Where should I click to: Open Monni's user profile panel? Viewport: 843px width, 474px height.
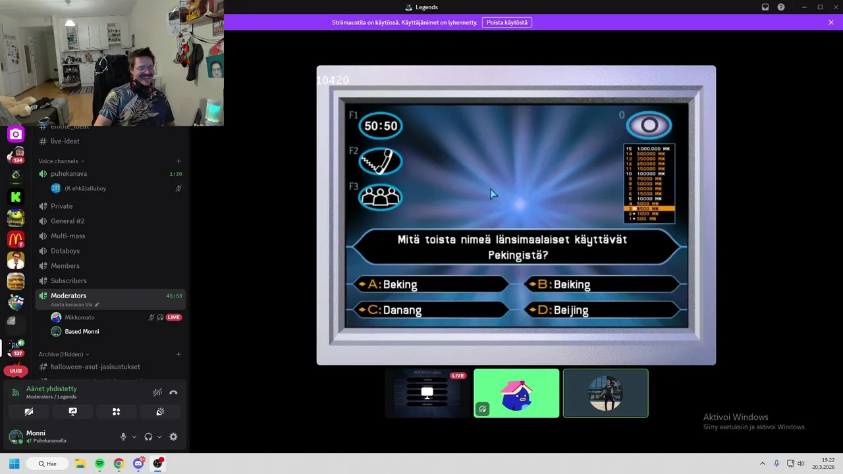coord(46,436)
